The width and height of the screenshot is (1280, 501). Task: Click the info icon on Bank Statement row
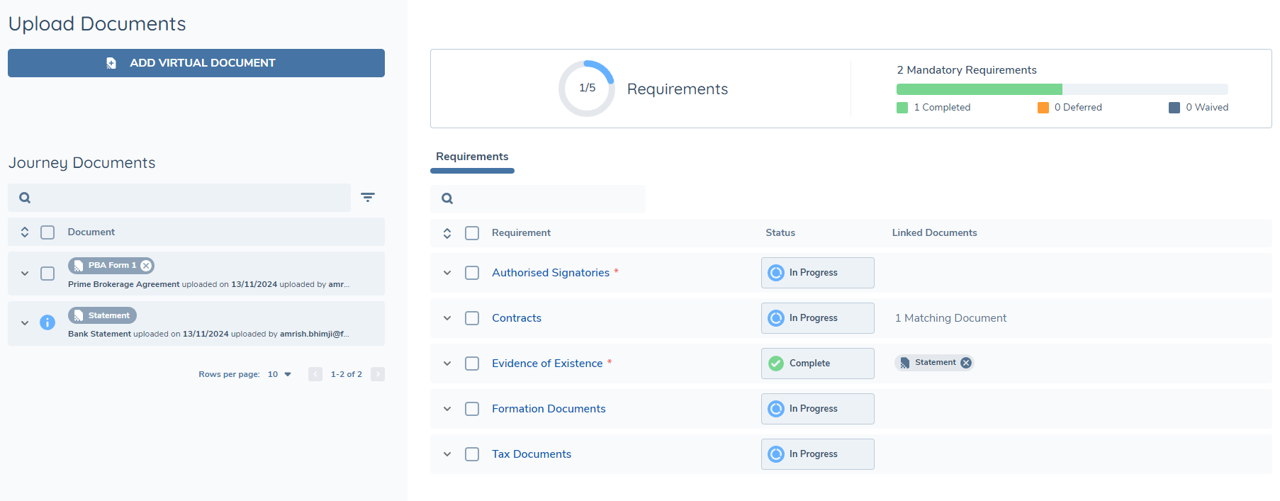click(47, 322)
